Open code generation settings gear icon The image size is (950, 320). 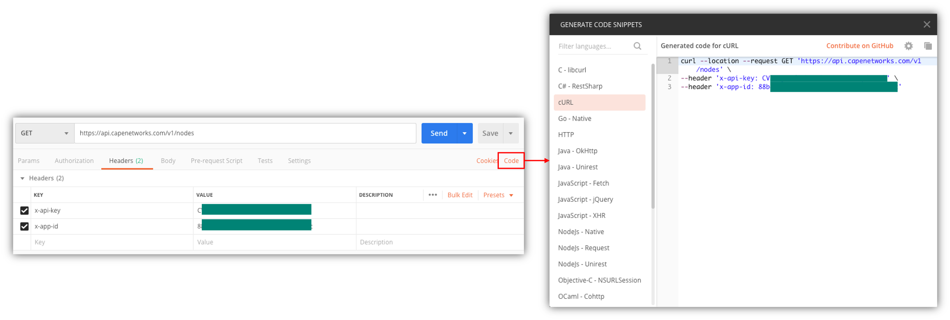pos(908,46)
